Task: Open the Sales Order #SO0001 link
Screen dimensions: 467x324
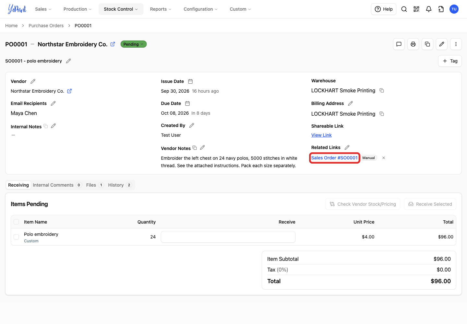Action: pos(334,158)
